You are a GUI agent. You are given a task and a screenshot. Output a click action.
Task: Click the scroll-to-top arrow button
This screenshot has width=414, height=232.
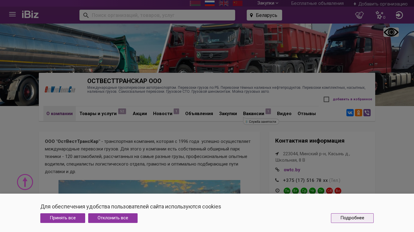click(x=25, y=182)
